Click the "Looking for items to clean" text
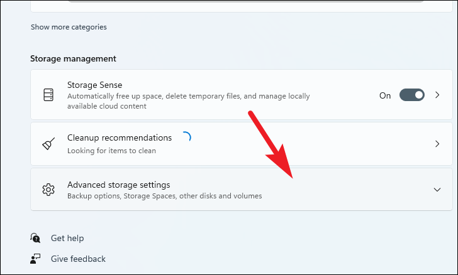Screen dimensions: 458x275 coord(111,151)
